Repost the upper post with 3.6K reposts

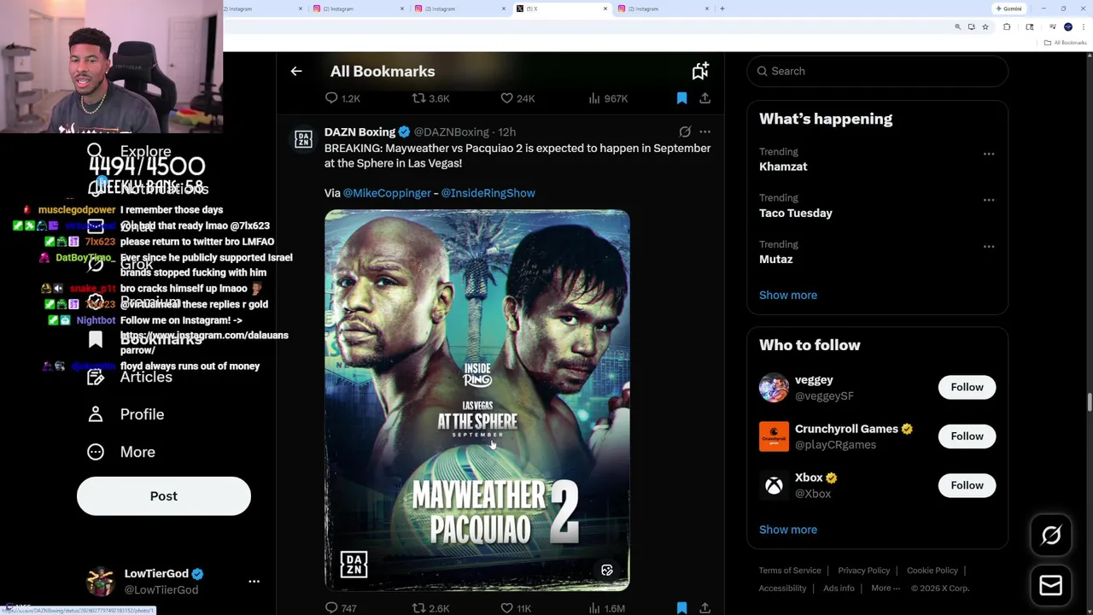(430, 98)
